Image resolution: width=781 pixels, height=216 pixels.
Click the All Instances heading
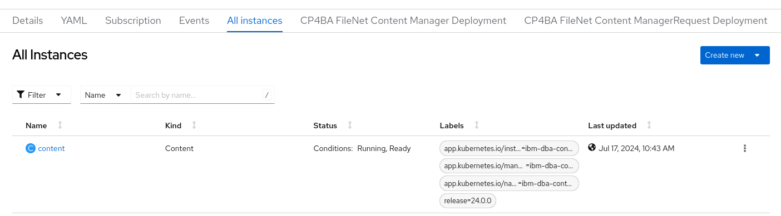point(50,55)
